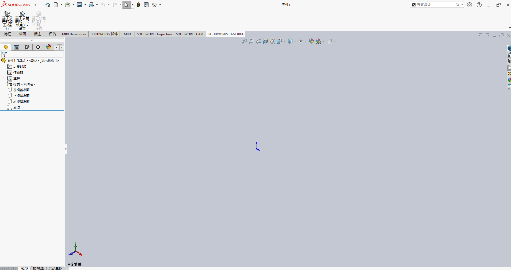Switch to DisplayManager tab
Viewport: 511px width, 270px height.
pos(49,47)
